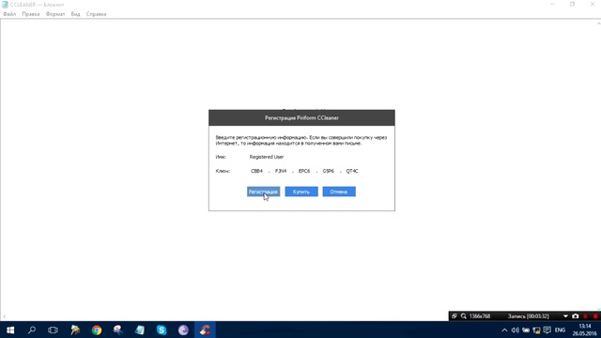Select the GSP6 key segment field
The image size is (601, 338).
coord(328,171)
